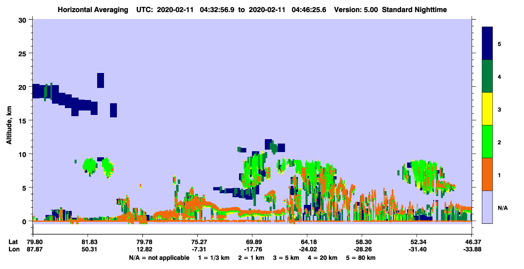Click the bright green colorbar segment labeled 2

[487, 142]
